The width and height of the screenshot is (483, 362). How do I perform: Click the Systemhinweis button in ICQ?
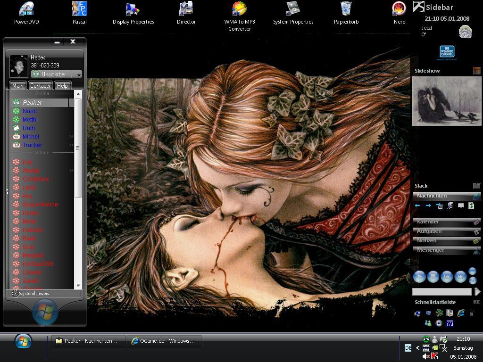click(x=33, y=294)
